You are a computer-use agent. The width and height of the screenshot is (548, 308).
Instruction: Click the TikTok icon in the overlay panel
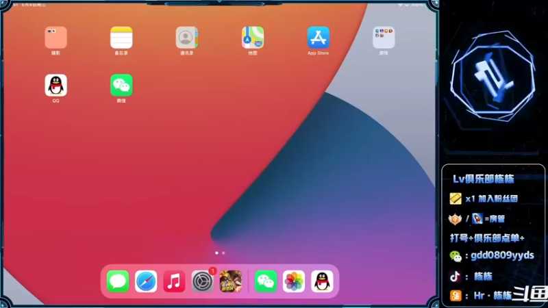point(455,277)
